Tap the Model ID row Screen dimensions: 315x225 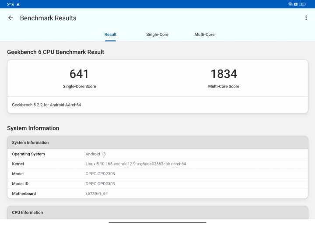pyautogui.click(x=157, y=184)
